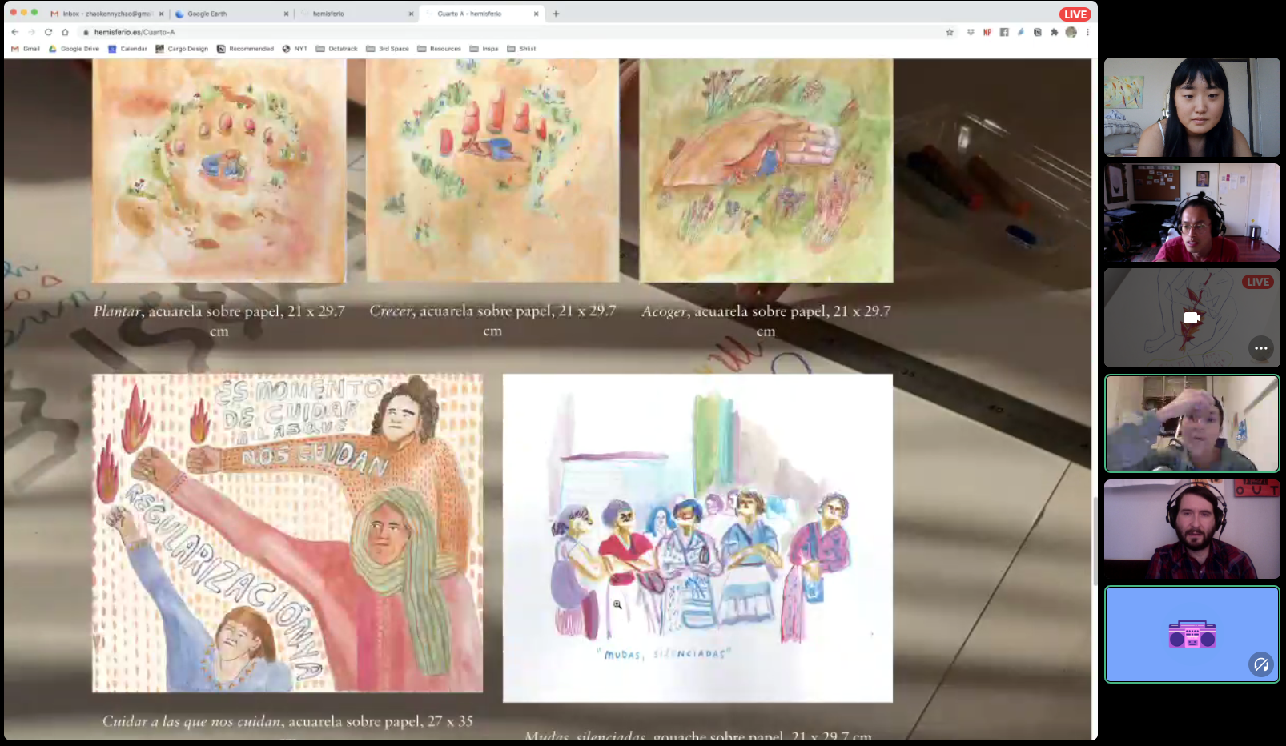Click the hemisferio.es address bar

tap(512, 32)
